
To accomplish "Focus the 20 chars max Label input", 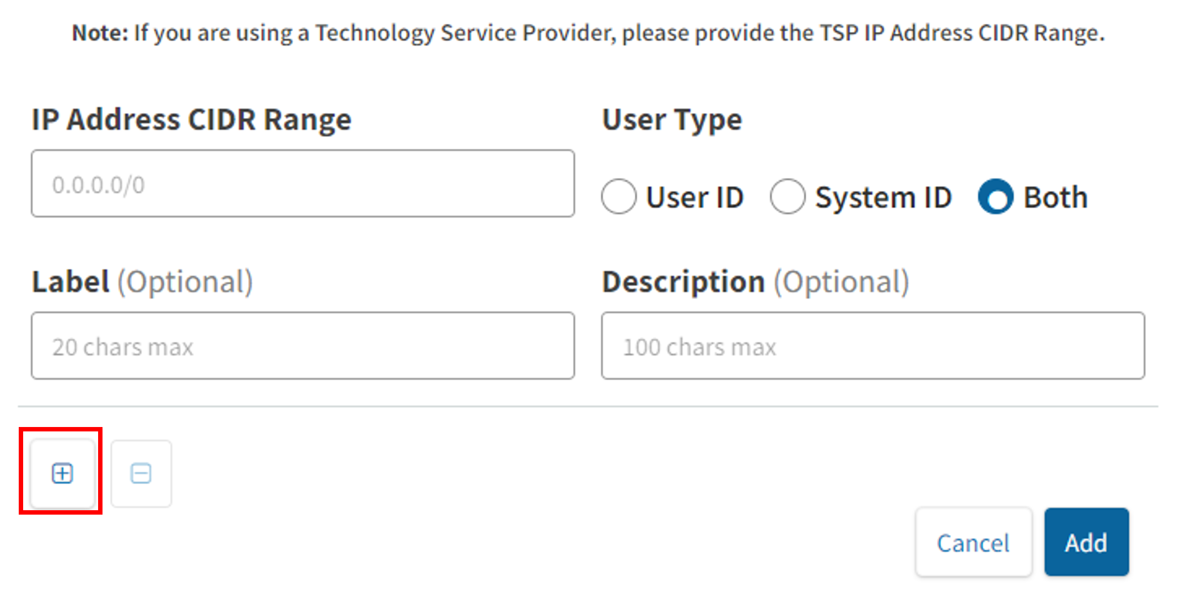I will (303, 345).
